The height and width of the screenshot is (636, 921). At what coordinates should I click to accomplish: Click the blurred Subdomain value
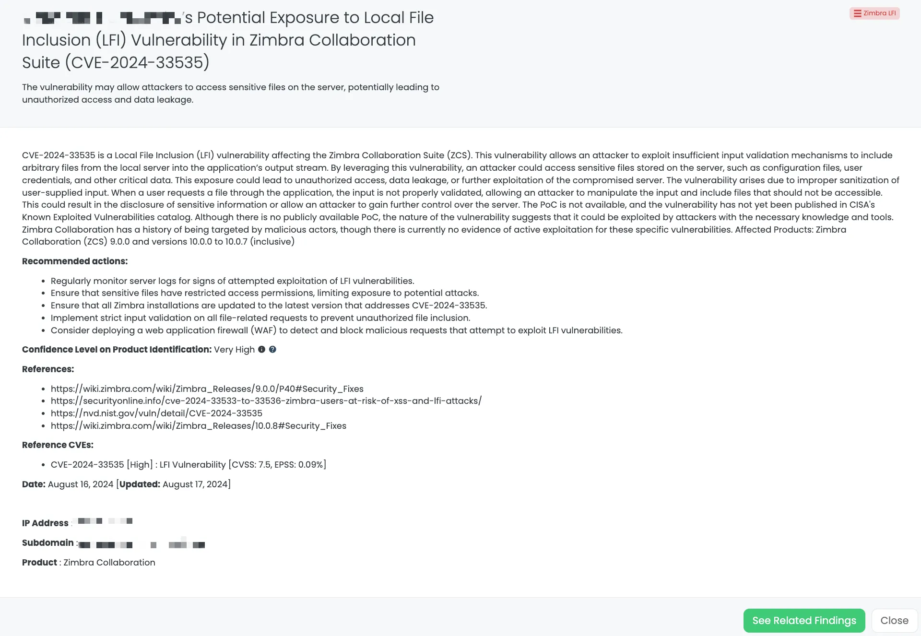point(142,545)
